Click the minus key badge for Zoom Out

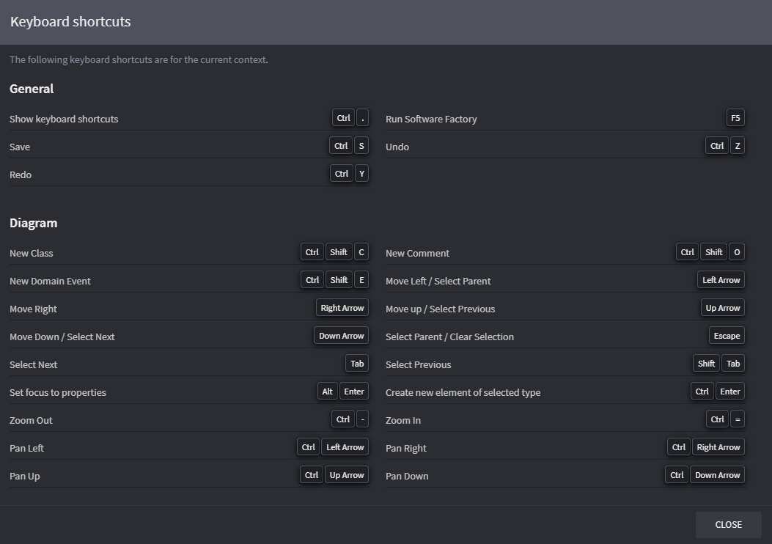point(362,419)
